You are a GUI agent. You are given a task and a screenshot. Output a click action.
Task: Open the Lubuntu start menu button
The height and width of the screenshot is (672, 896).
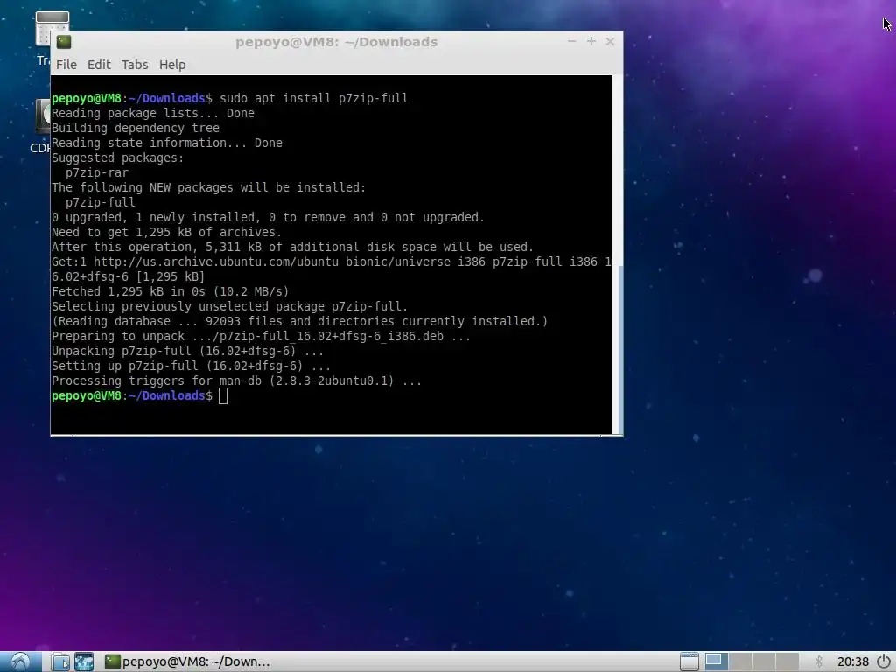21,661
